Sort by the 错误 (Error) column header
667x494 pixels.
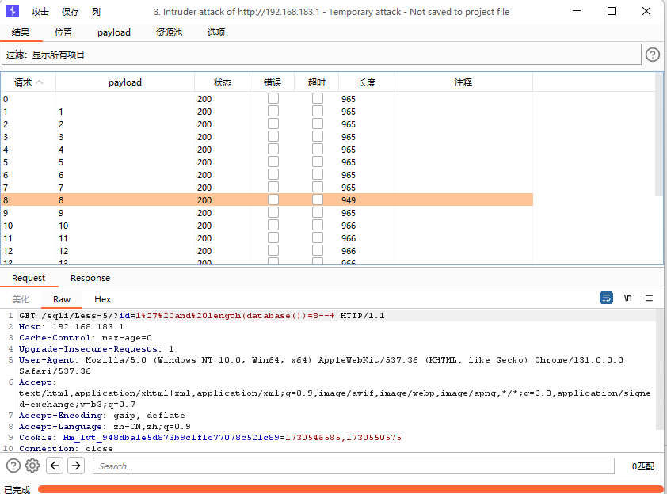click(x=273, y=82)
